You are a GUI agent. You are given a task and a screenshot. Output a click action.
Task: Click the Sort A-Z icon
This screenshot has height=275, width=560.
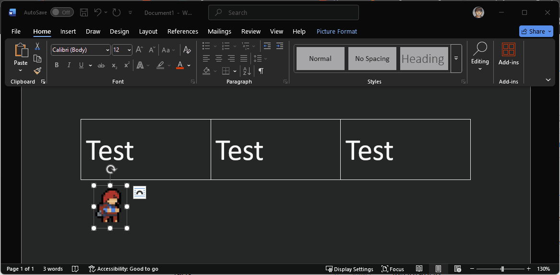tap(247, 71)
